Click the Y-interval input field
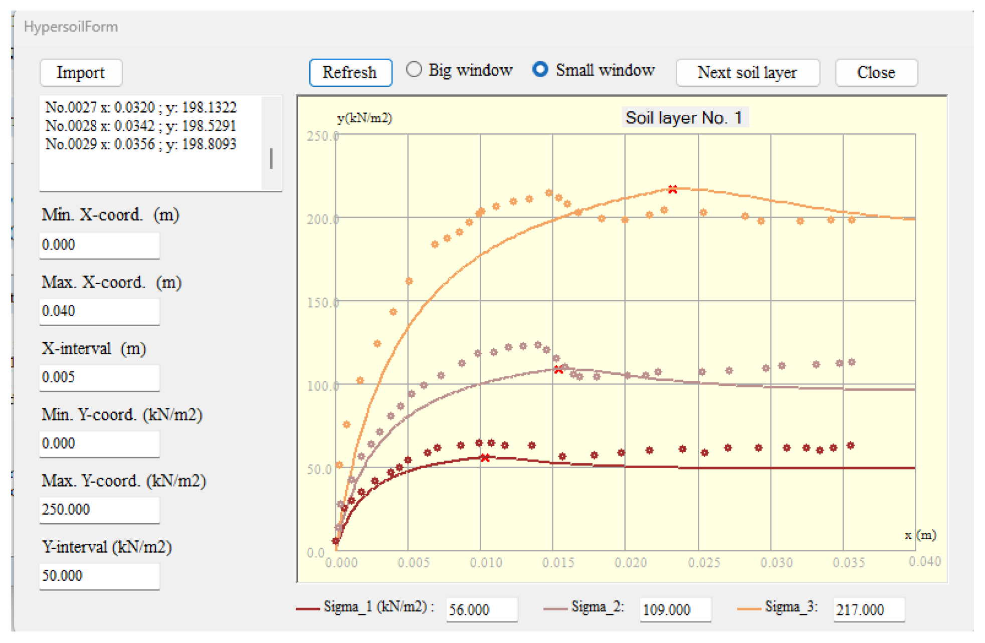Screen dimensions: 985x643 [99, 576]
